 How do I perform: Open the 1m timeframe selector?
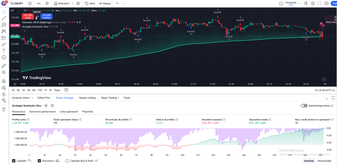(x=39, y=4)
